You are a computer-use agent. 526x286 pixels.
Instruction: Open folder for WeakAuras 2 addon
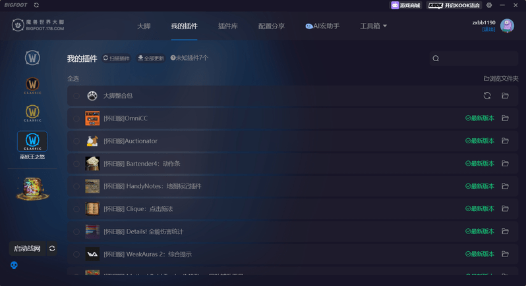505,254
